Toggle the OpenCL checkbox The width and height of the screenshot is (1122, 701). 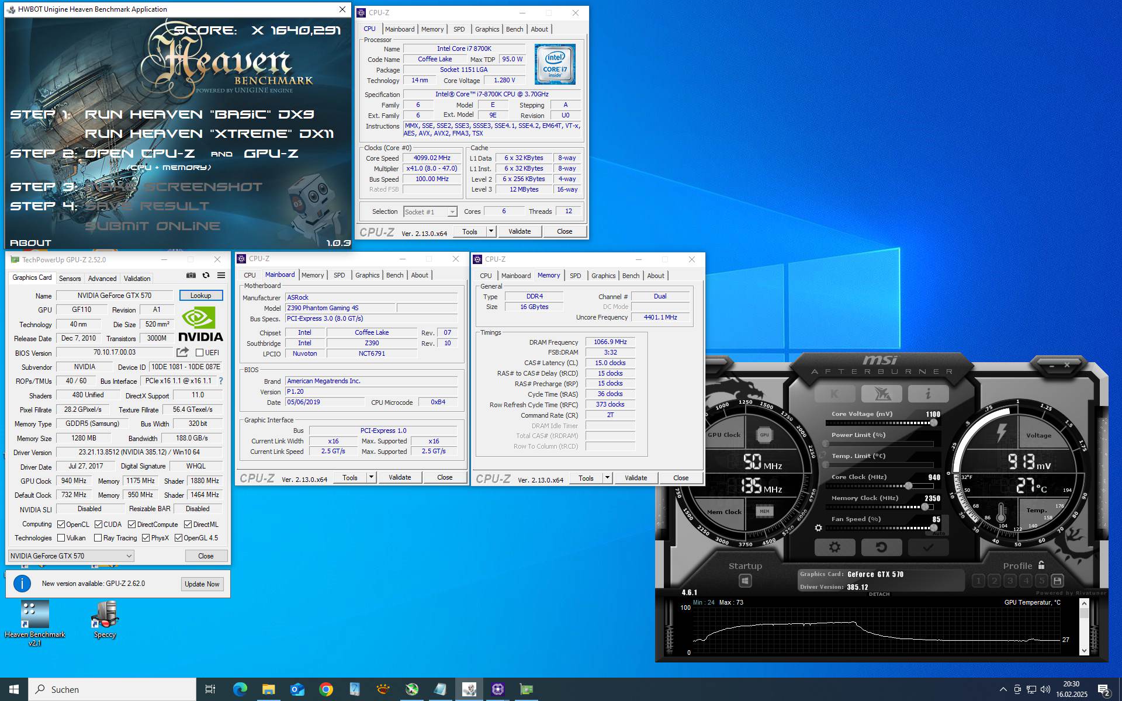61,524
